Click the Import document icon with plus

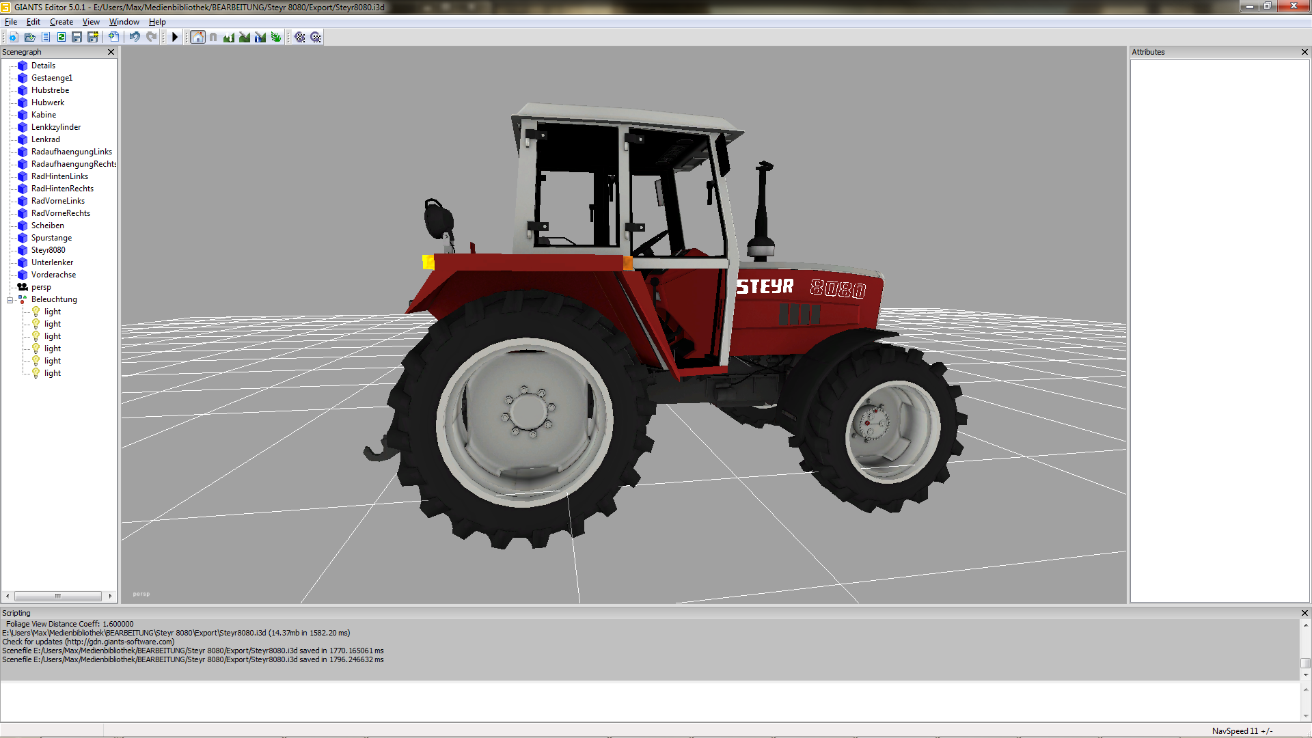[x=113, y=37]
